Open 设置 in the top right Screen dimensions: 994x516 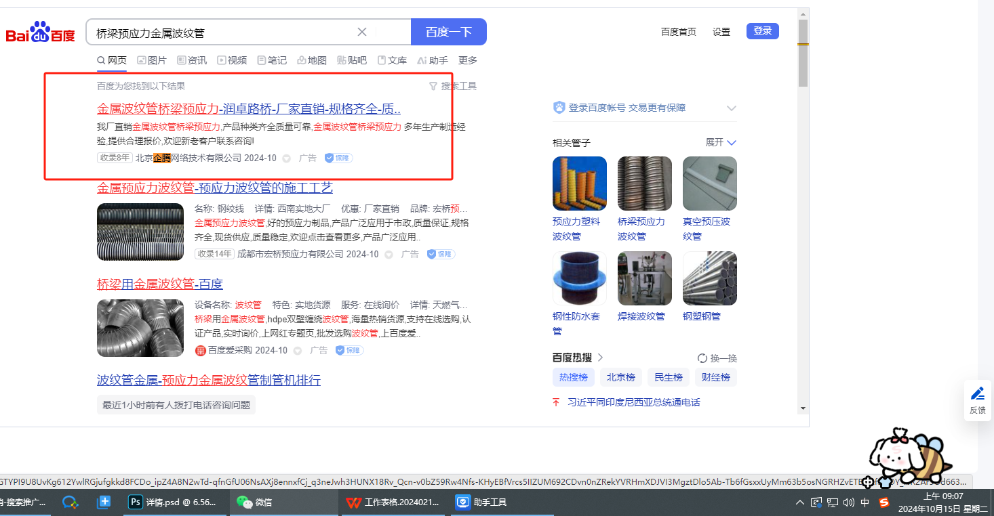(x=721, y=32)
